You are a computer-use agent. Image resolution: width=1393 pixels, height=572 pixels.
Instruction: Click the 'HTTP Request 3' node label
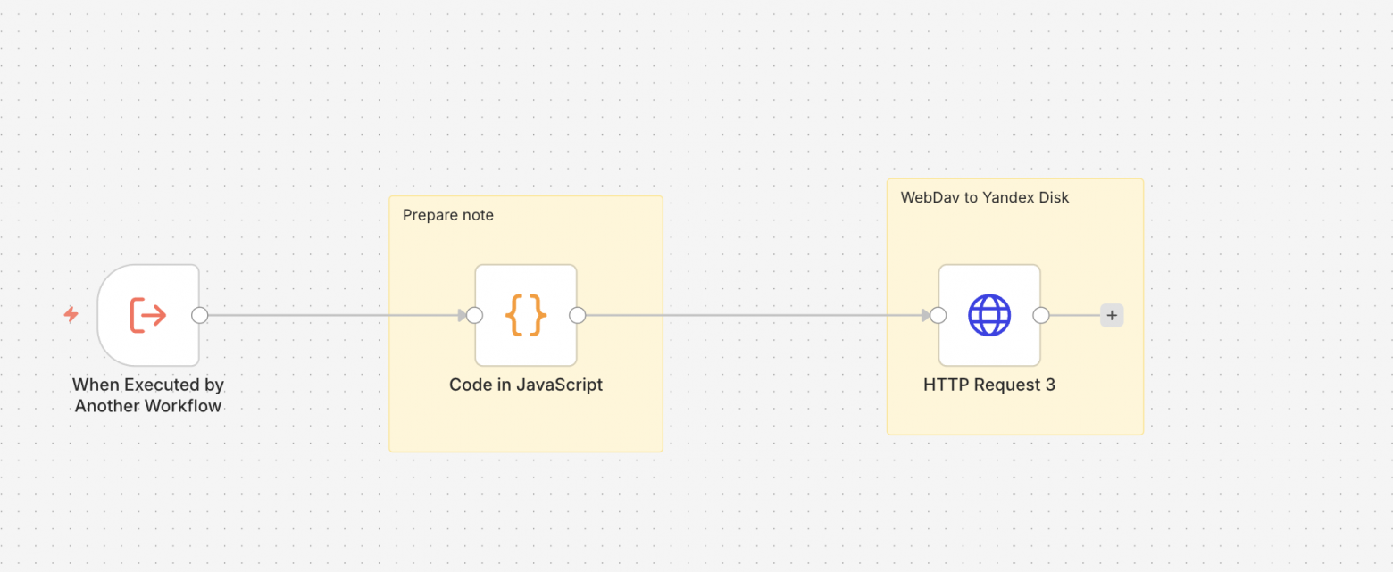[989, 385]
